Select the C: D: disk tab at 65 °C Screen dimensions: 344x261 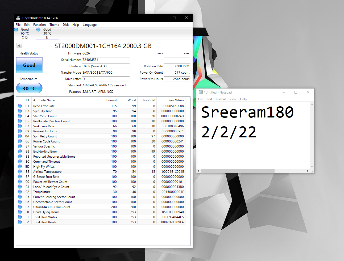25,33
